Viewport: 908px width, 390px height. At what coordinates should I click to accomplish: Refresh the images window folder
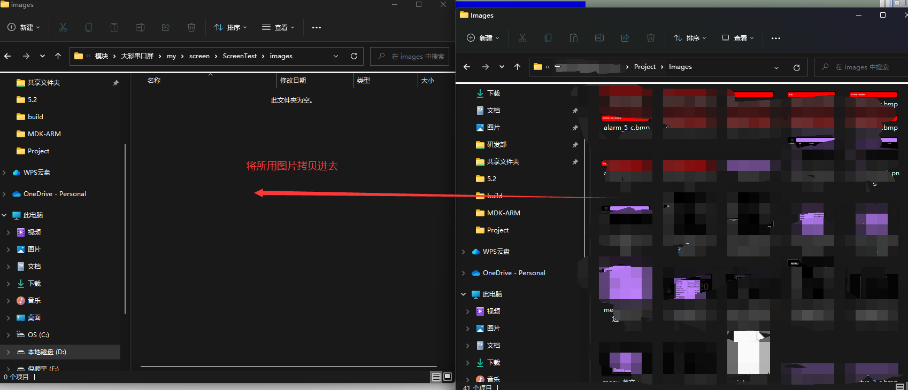[x=353, y=56]
